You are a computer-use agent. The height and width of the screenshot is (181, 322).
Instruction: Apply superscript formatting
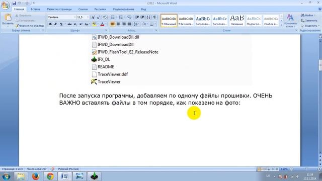[x=81, y=24]
